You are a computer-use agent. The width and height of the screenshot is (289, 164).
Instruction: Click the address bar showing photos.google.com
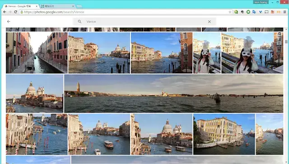[124, 12]
